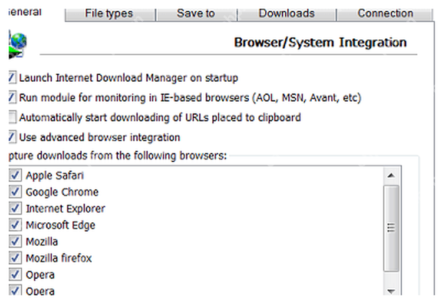This screenshot has height=304, width=447.
Task: Select the Mozilla firefox list entry text
Action: click(59, 258)
